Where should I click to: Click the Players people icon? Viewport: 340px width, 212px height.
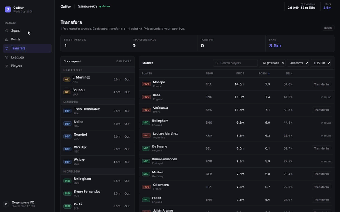7,66
